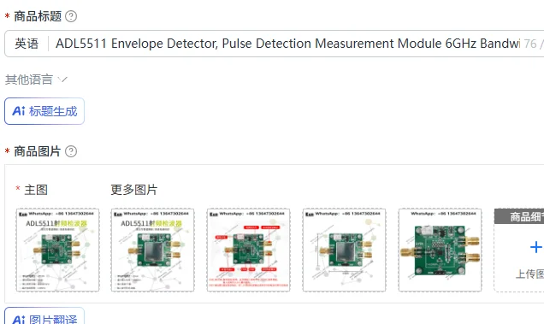Click the product title input field
544x324 pixels.
click(x=274, y=44)
